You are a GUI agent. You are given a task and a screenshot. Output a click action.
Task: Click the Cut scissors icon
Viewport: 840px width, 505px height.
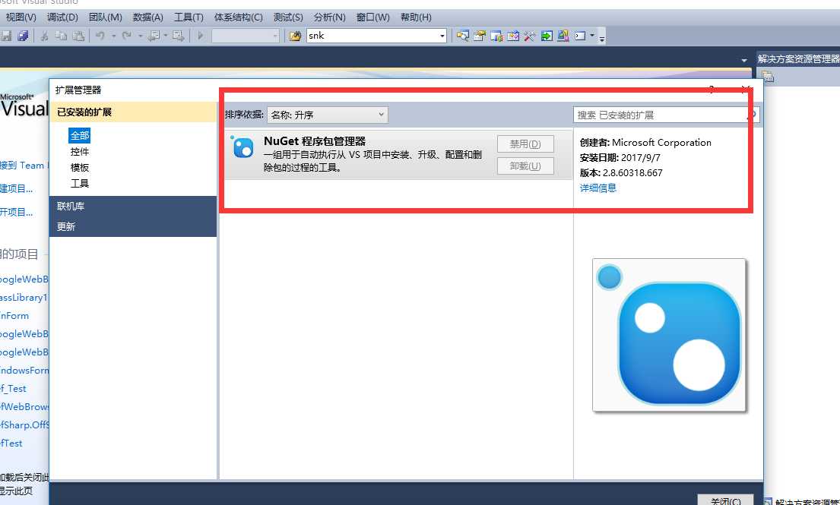pyautogui.click(x=45, y=36)
